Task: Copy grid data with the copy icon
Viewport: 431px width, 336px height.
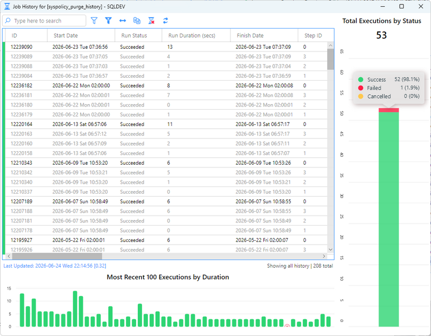Action: (137, 21)
